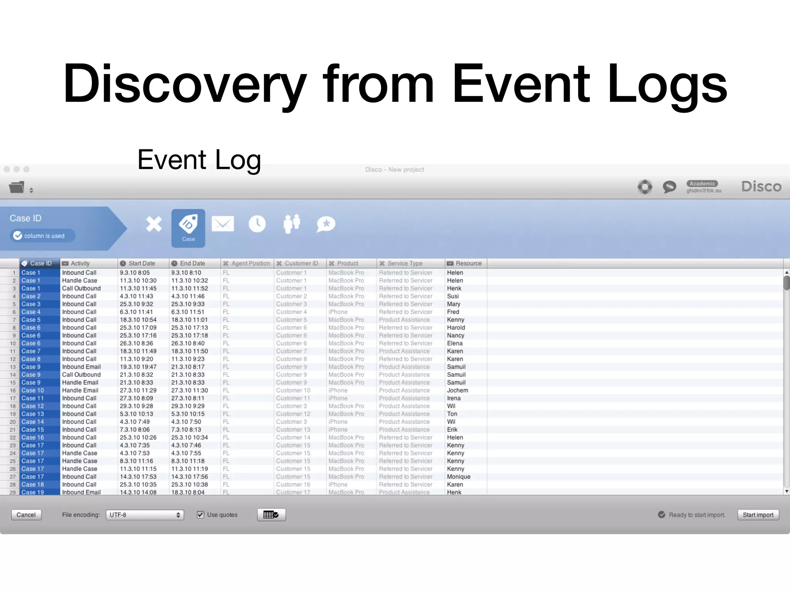The width and height of the screenshot is (790, 593).
Task: Open the feedback chat bubble icon
Action: tap(669, 187)
